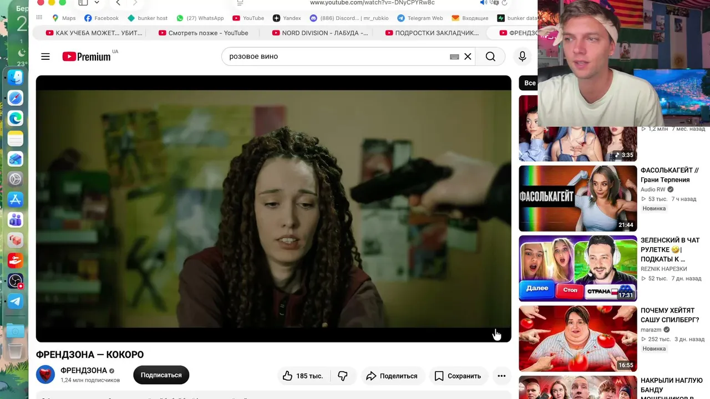Open Finder from the Dock
Viewport: 710px width, 399px height.
point(16,77)
